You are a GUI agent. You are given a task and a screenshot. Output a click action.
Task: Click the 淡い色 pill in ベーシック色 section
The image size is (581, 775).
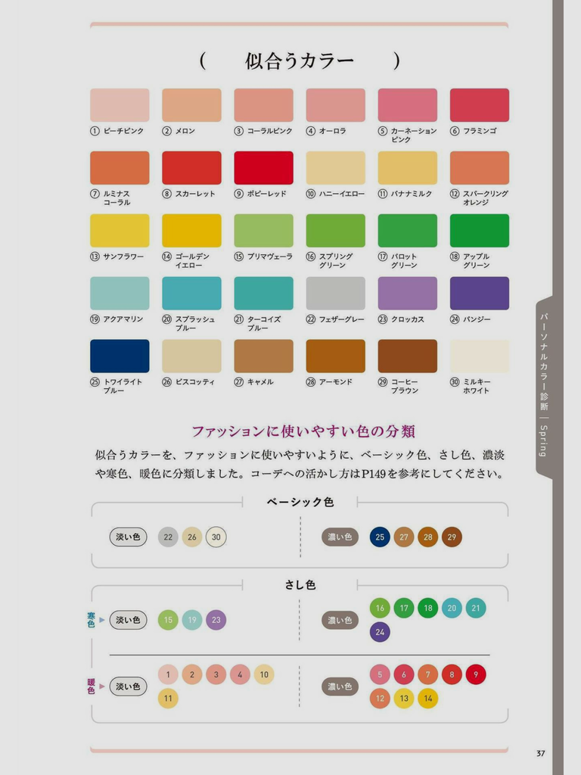click(128, 537)
